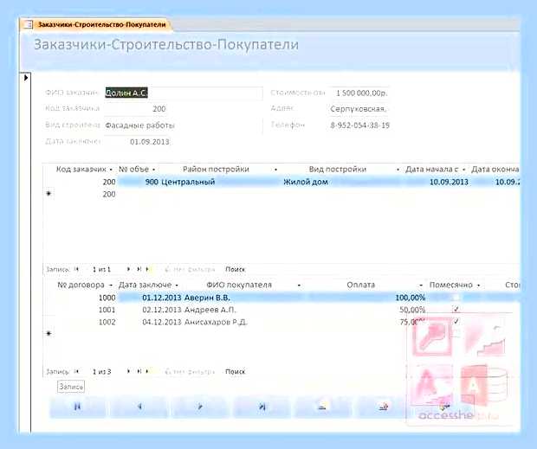Open the Оплата column dropdown arrow

coord(421,285)
